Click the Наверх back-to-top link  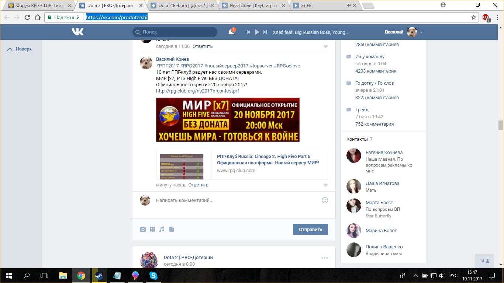pos(20,49)
